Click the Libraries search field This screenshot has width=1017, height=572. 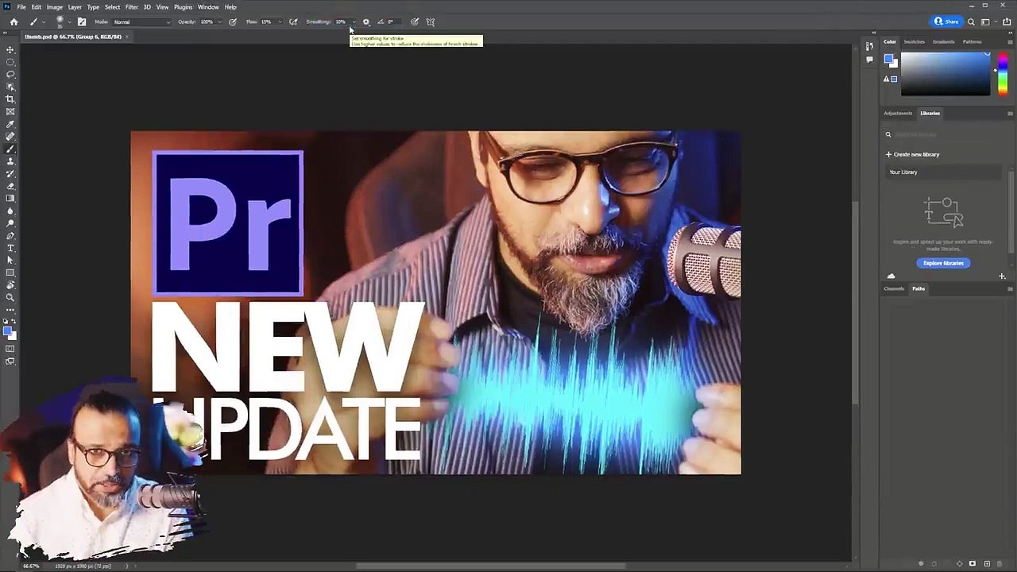(x=945, y=134)
